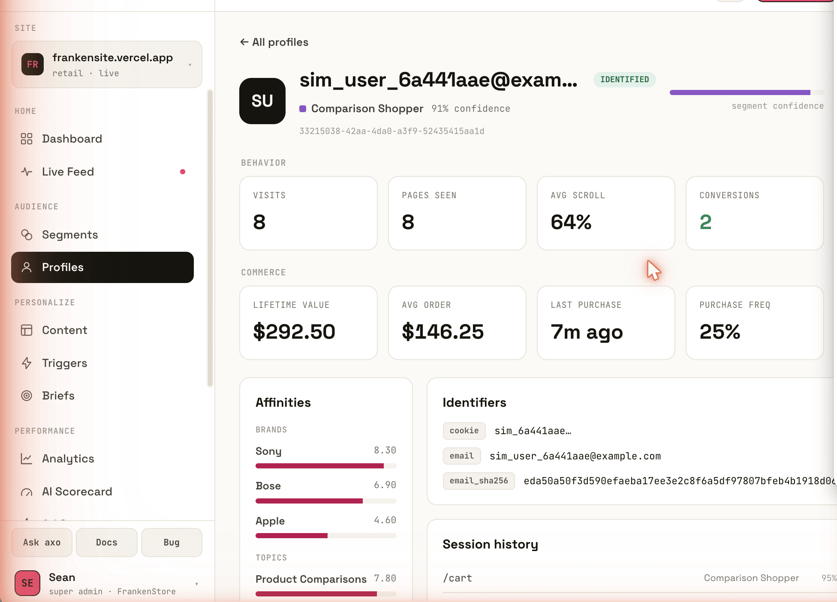Click the segment confidence progress bar
Image resolution: width=837 pixels, height=602 pixels.
pyautogui.click(x=747, y=92)
